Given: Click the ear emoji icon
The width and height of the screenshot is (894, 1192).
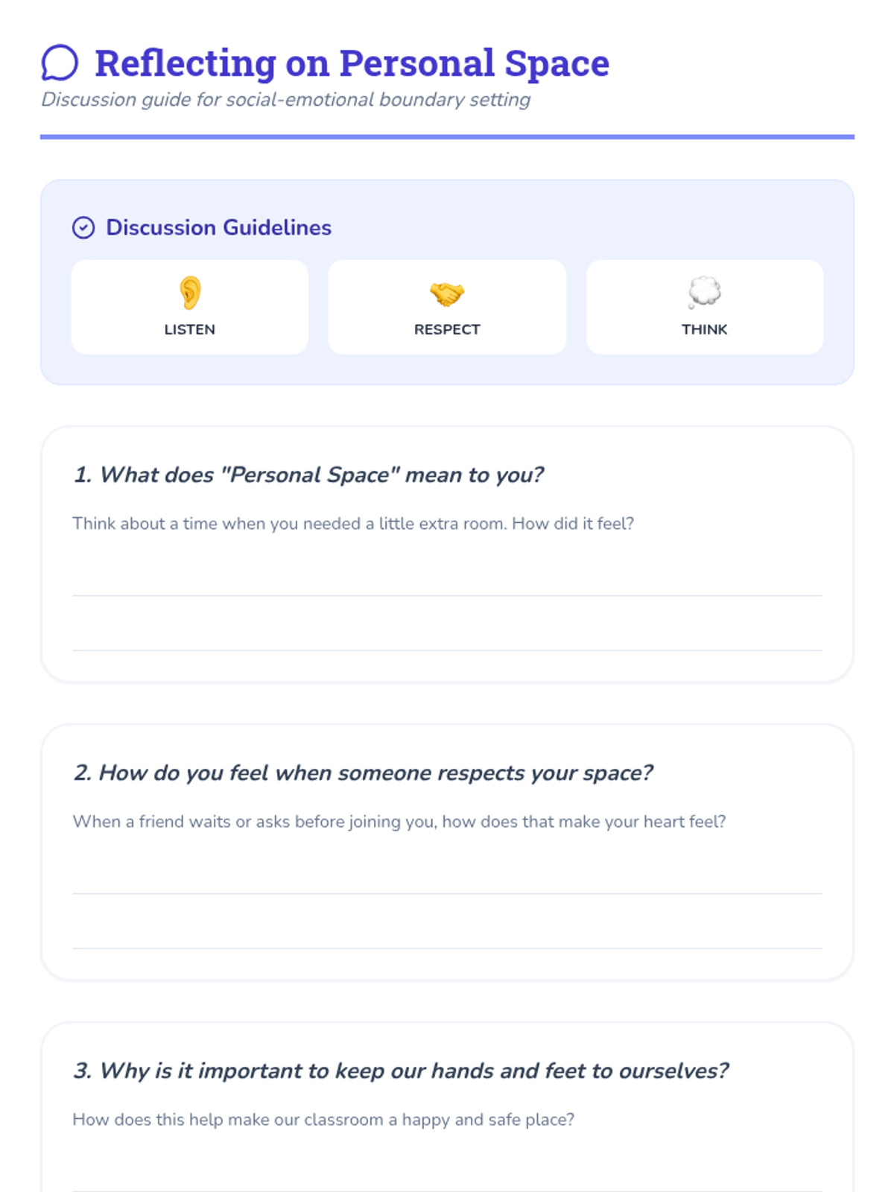Looking at the screenshot, I should pos(190,293).
